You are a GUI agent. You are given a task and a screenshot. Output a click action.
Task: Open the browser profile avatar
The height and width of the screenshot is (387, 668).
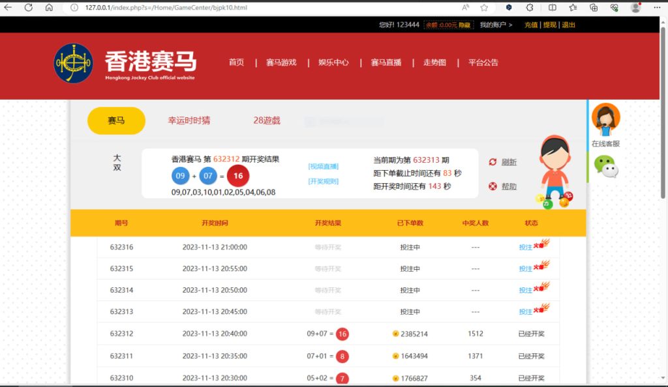(635, 7)
